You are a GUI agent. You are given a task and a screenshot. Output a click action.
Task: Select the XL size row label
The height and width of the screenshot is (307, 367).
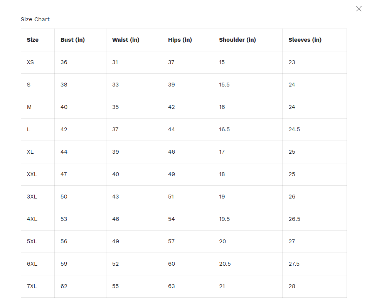30,152
